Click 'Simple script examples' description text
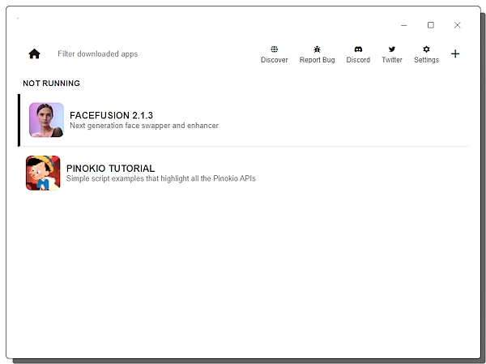 coord(161,178)
